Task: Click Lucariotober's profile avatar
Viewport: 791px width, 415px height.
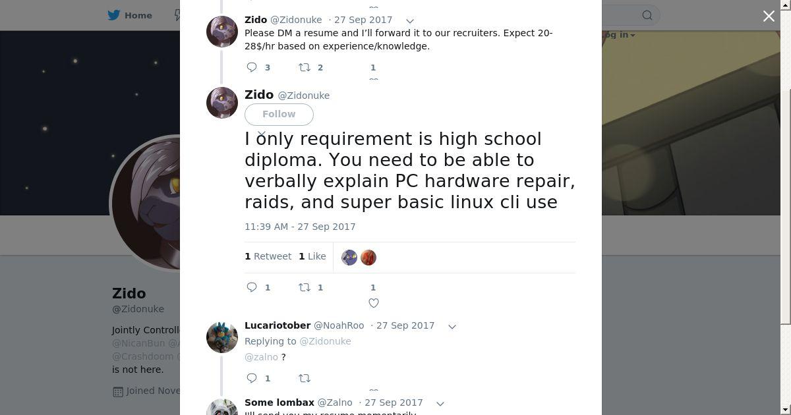Action: coord(222,337)
